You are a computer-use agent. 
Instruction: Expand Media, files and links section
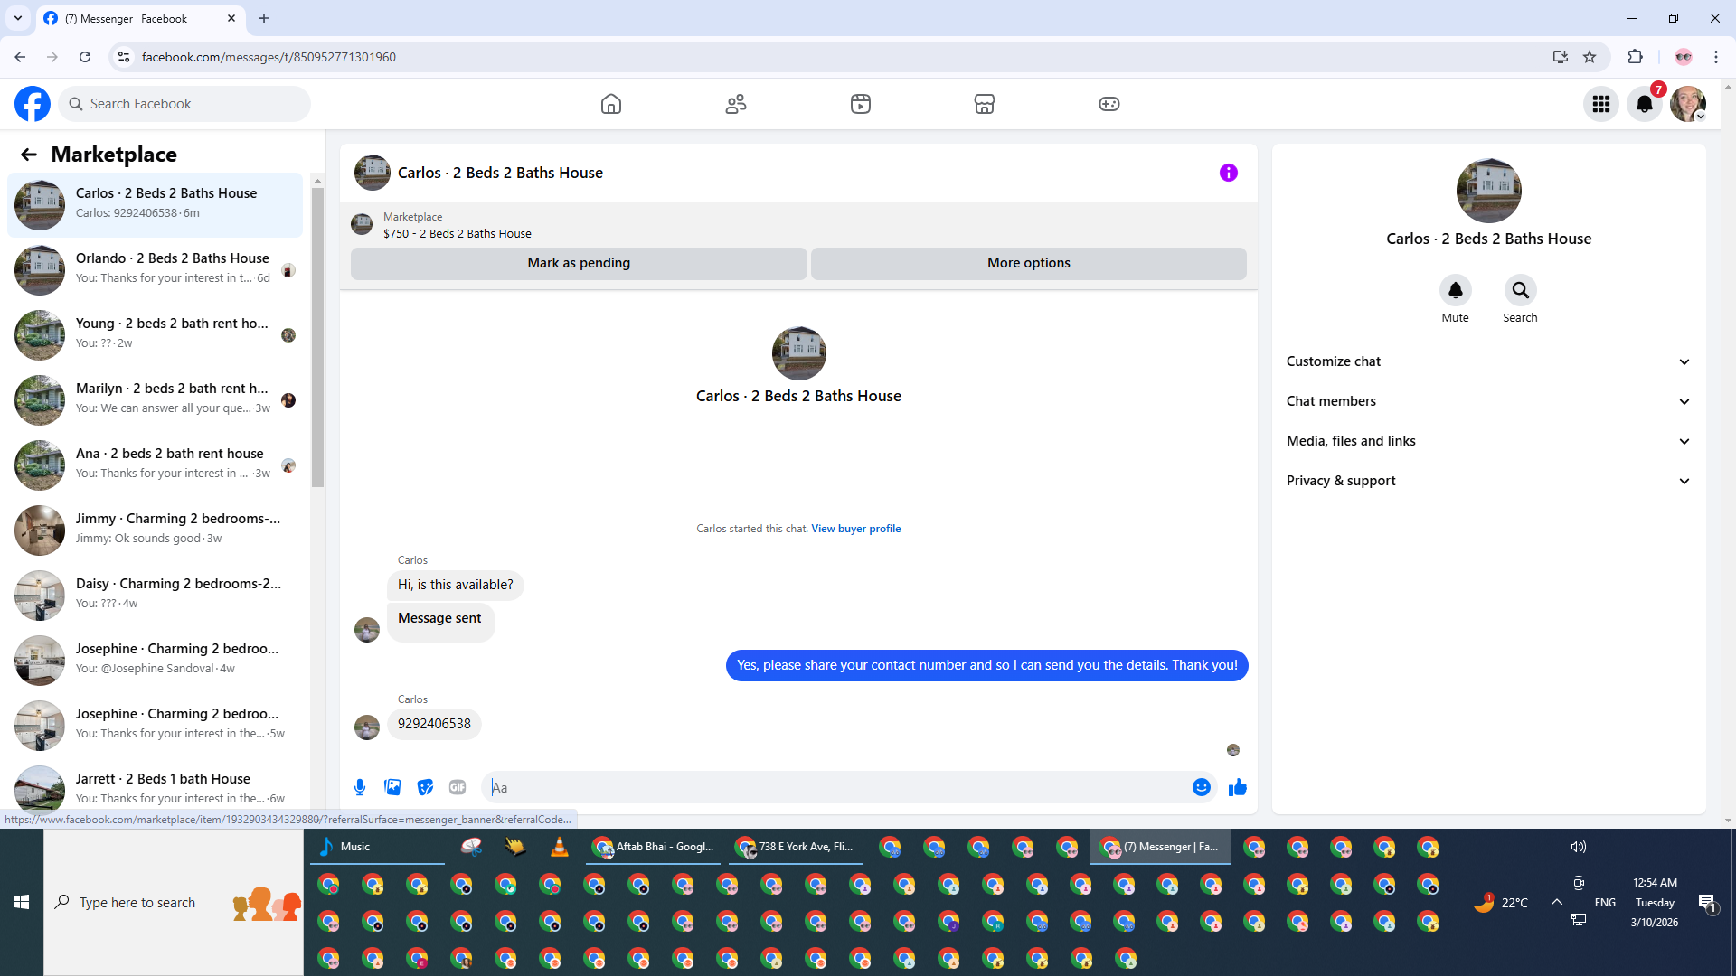pyautogui.click(x=1488, y=441)
